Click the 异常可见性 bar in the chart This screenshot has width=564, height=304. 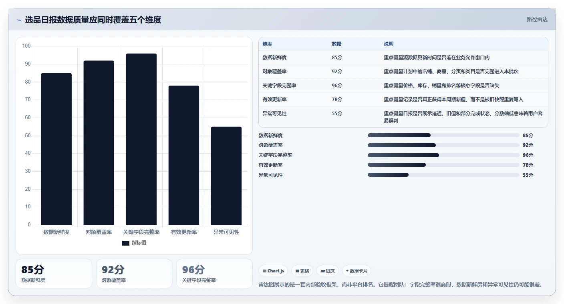point(226,176)
